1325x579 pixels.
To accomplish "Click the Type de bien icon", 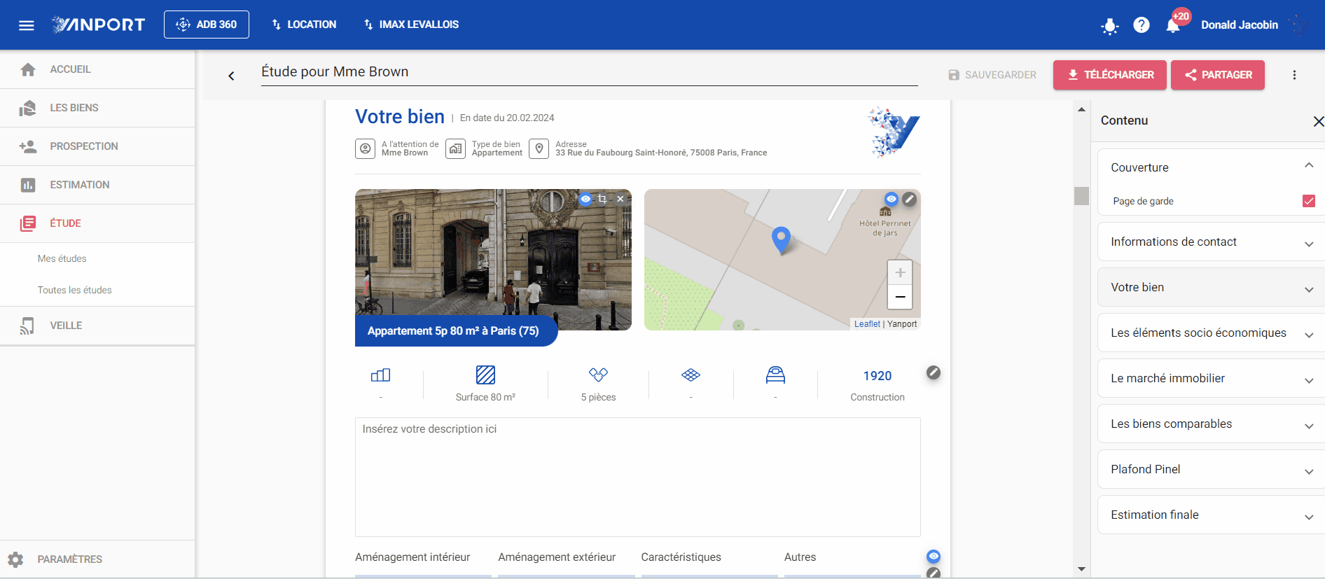I will click(455, 148).
